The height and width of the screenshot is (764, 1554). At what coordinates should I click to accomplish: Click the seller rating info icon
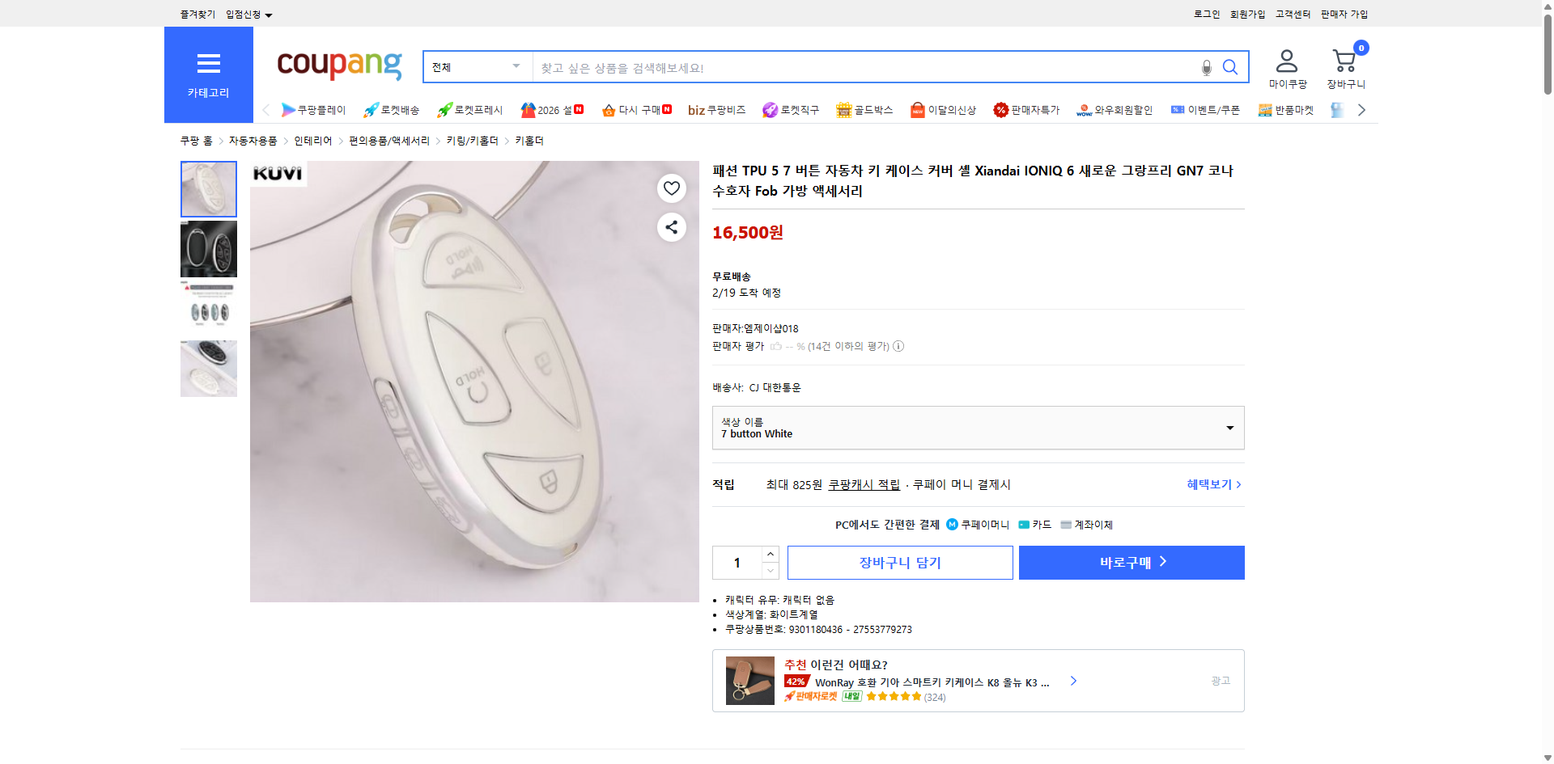click(898, 346)
